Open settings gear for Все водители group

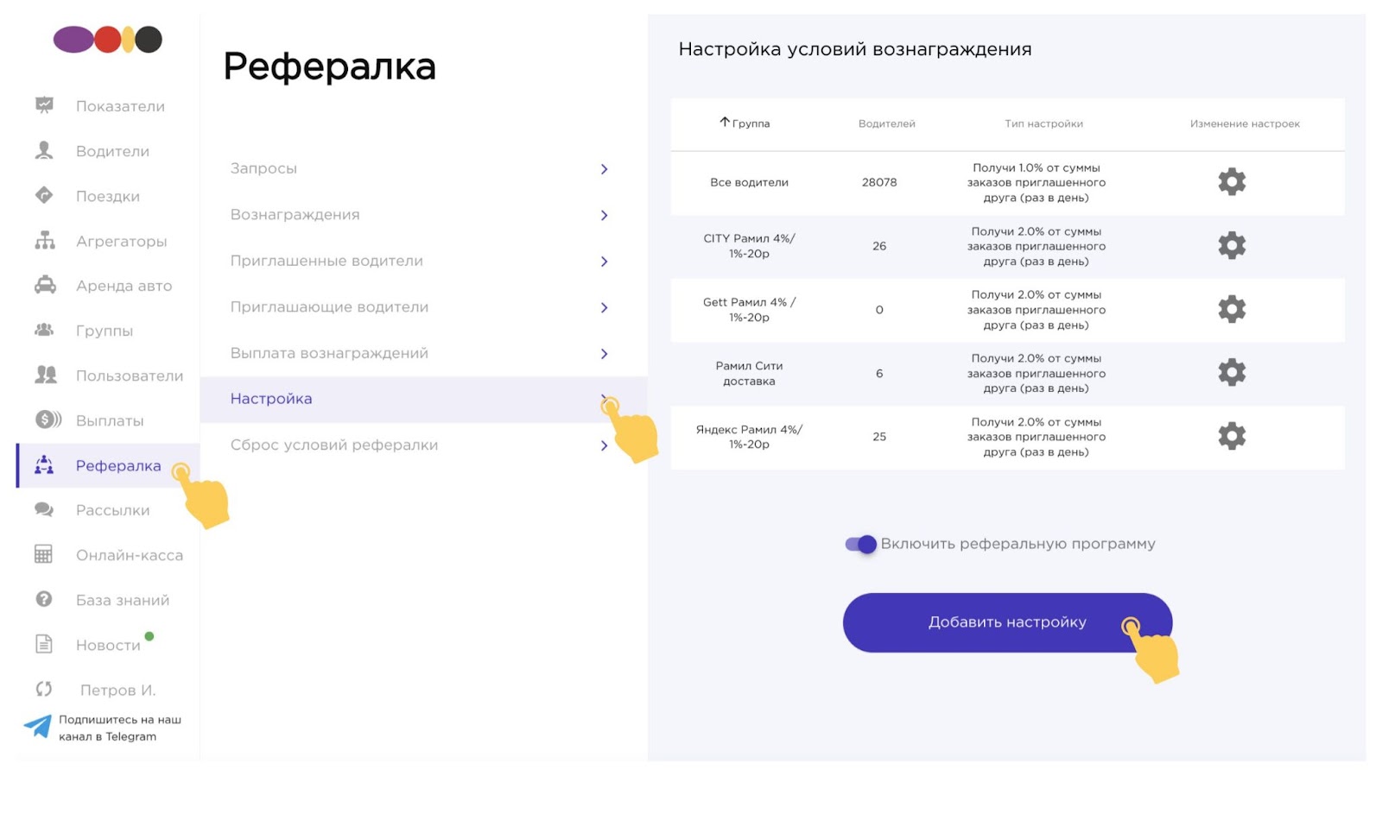[1232, 182]
